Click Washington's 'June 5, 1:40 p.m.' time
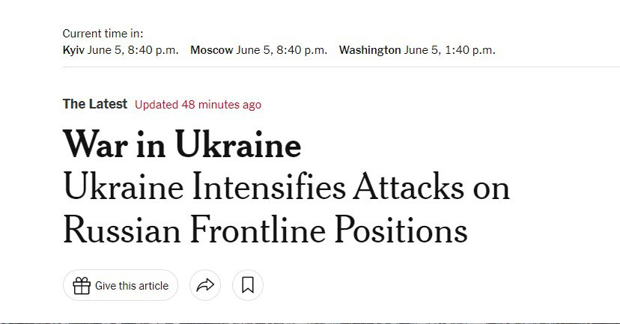The image size is (620, 324). point(449,50)
